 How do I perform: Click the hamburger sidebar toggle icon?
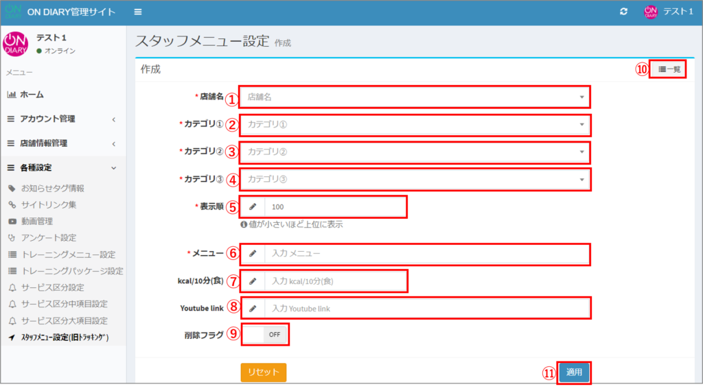pyautogui.click(x=138, y=12)
